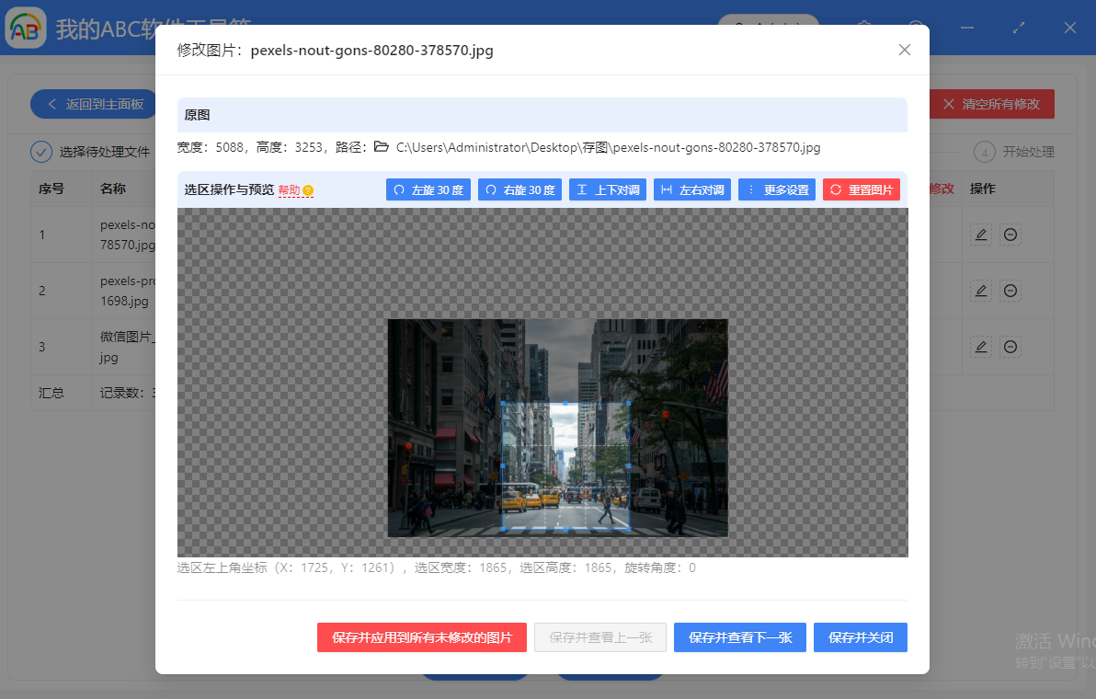Click the help question mark icon
Image resolution: width=1096 pixels, height=699 pixels.
point(306,189)
